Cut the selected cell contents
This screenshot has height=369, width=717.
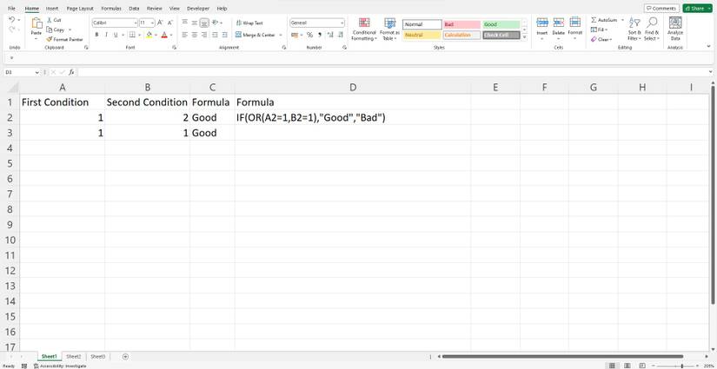tap(55, 20)
